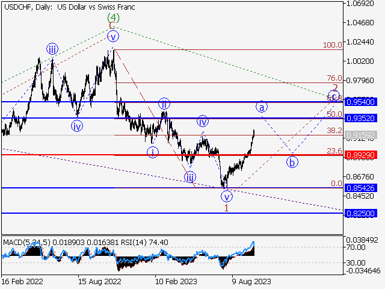Click the 1.06920 price axis value
The image size is (385, 289).
click(360, 4)
